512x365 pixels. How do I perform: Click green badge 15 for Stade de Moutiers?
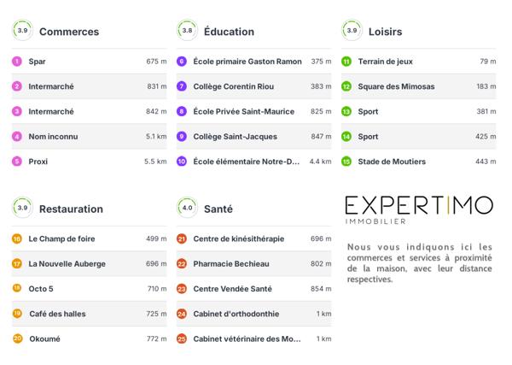346,161
